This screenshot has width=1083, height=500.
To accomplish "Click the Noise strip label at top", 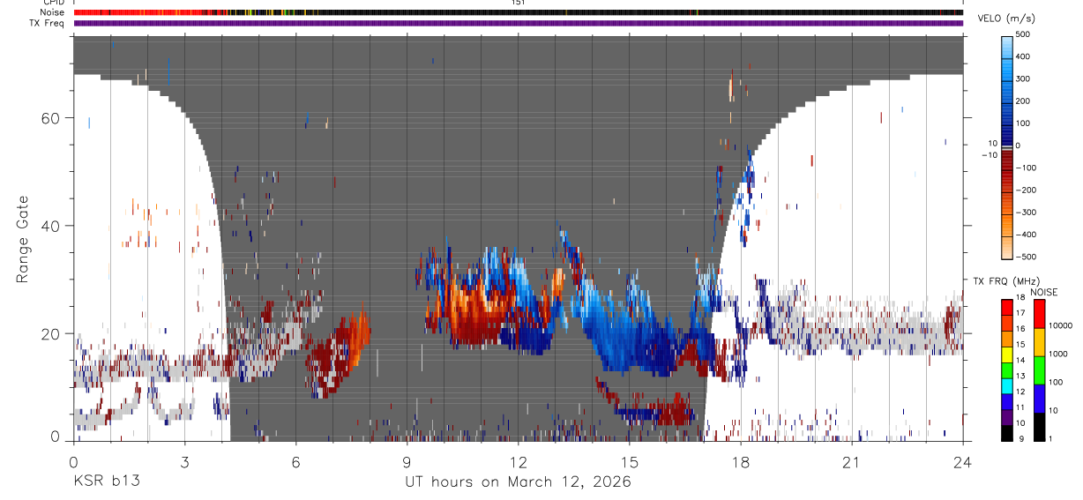I will [53, 12].
